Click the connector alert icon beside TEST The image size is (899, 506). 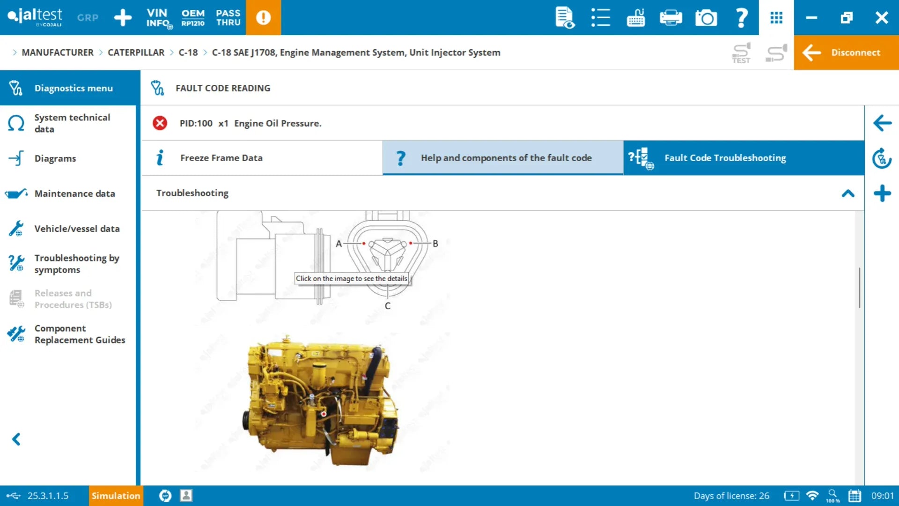[x=776, y=52]
